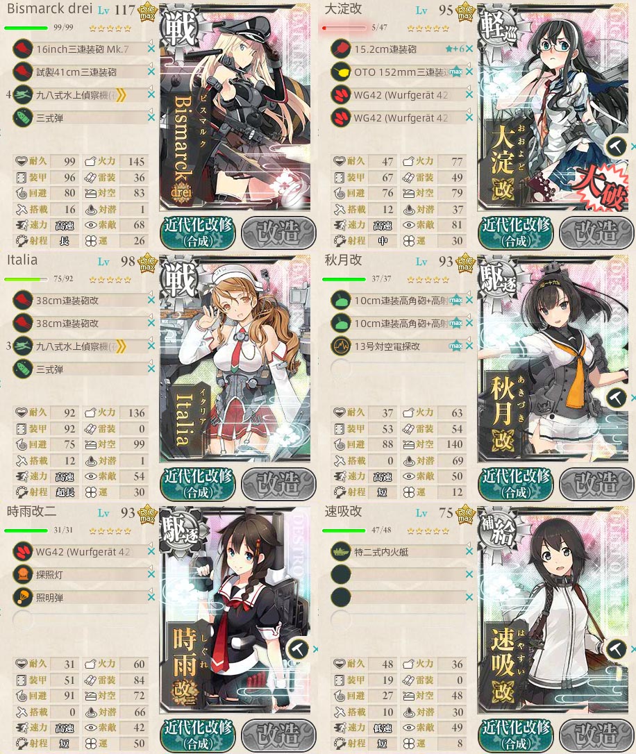Click the yellow OTO 152mm gun icon

click(x=341, y=72)
